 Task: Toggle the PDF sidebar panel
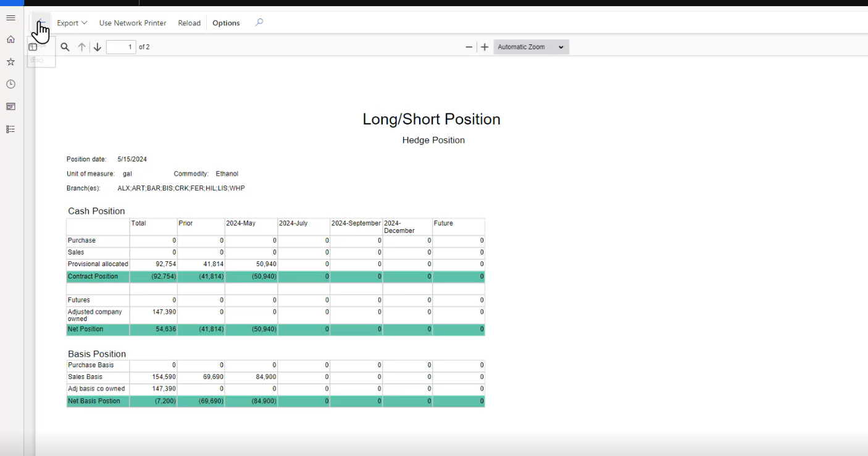click(x=34, y=46)
